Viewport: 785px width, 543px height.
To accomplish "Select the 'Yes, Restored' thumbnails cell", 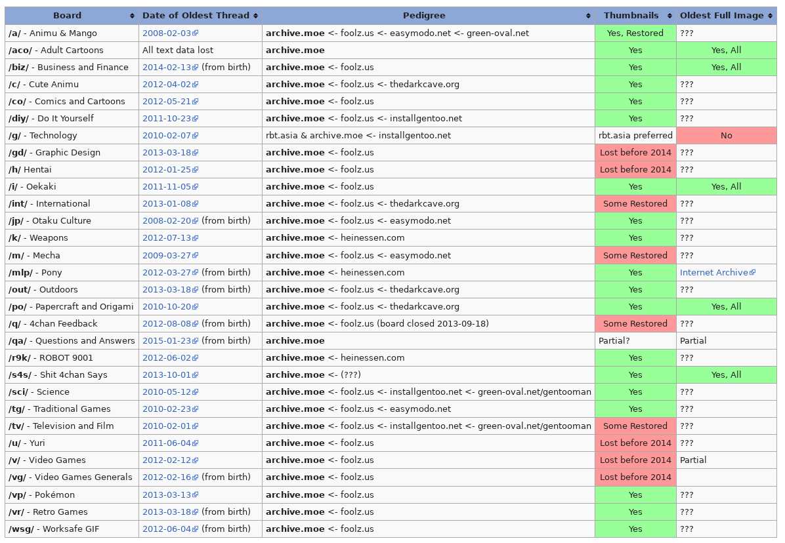I will point(635,33).
